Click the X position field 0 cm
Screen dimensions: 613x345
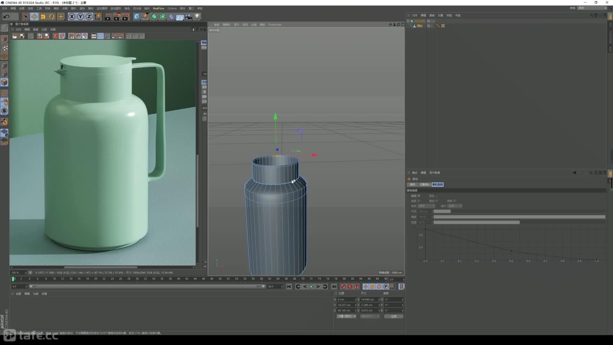coord(346,300)
